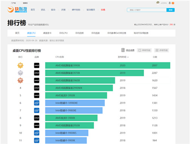Click the score value 964
This screenshot has width=190, height=144.
(x=155, y=140)
